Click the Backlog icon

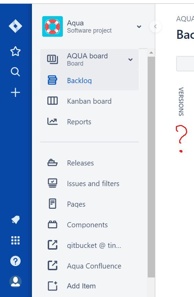tap(53, 80)
